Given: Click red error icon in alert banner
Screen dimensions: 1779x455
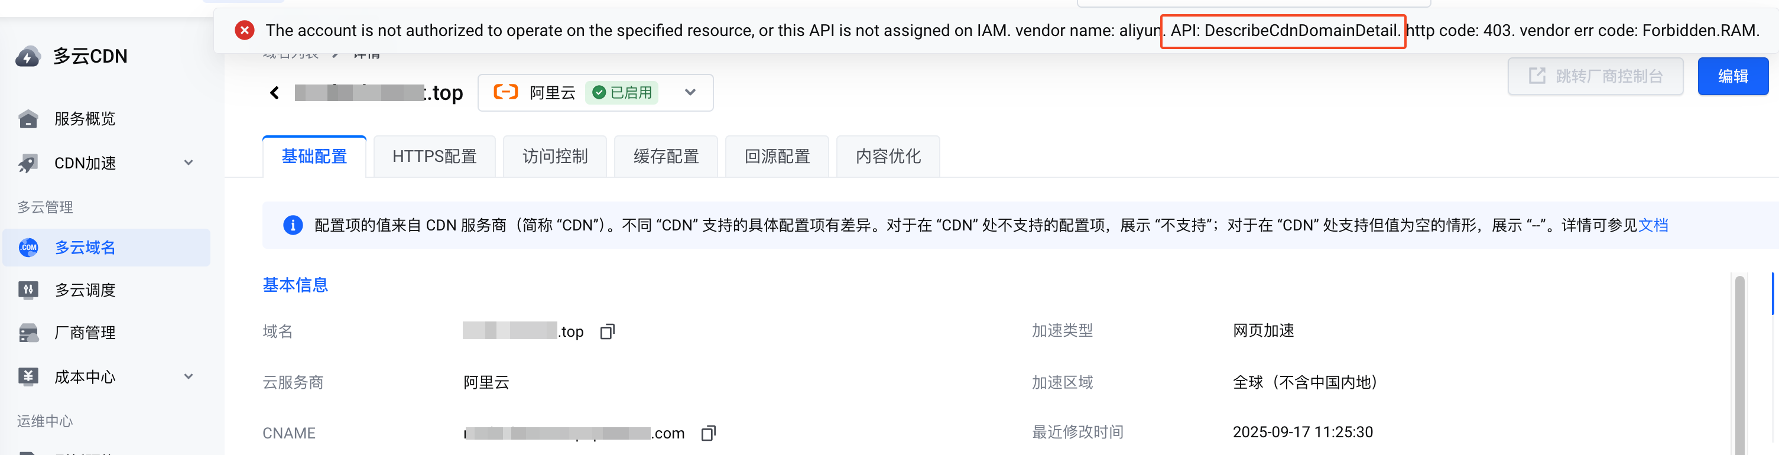Looking at the screenshot, I should click(x=245, y=30).
